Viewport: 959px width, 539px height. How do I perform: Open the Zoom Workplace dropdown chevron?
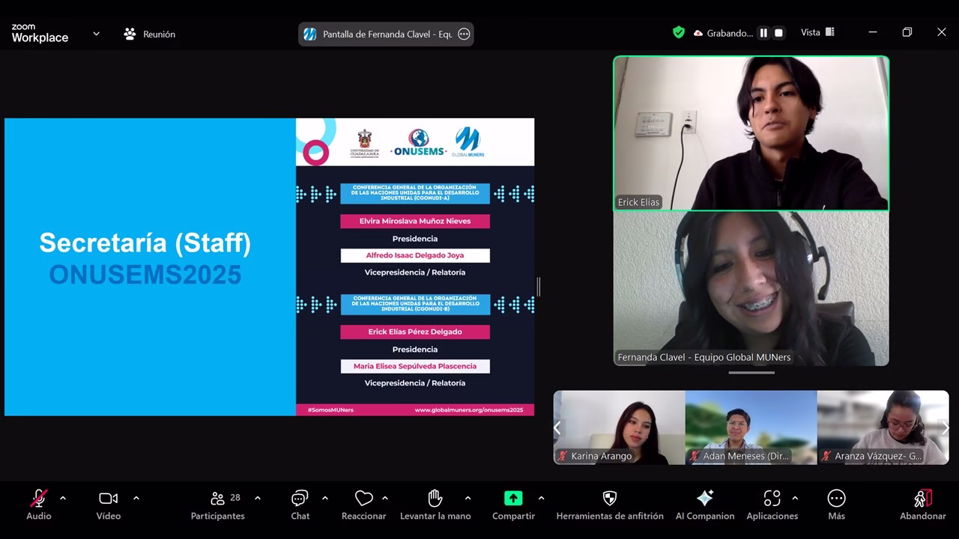coord(96,34)
